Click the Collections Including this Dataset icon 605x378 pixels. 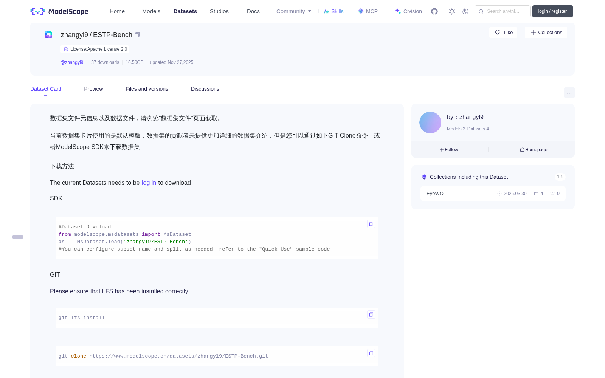pyautogui.click(x=424, y=177)
